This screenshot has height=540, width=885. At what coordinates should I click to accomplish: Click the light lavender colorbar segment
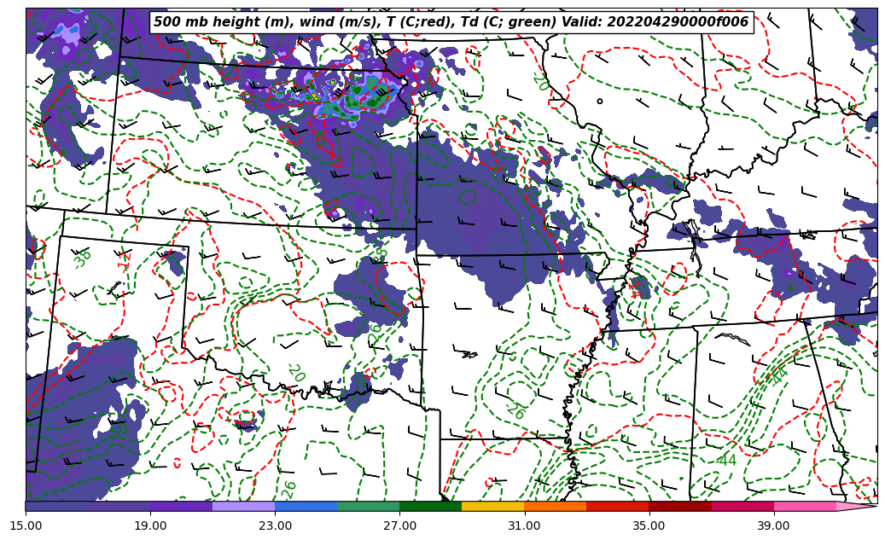pyautogui.click(x=243, y=506)
